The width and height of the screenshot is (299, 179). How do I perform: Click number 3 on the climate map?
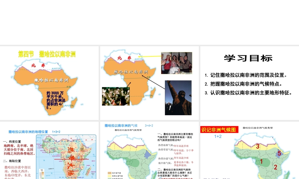[x=258, y=146]
